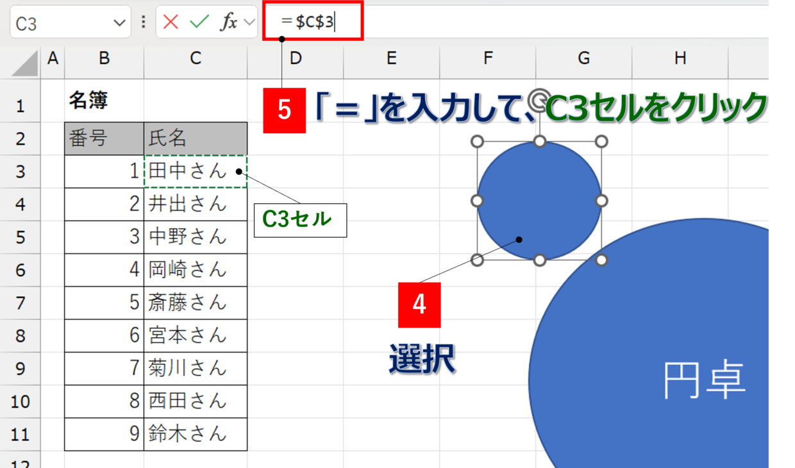The width and height of the screenshot is (795, 468).
Task: Select row 9 header
Action: [x=21, y=369]
